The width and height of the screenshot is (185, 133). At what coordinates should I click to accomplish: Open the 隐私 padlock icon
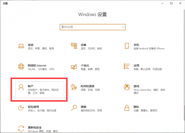[127, 108]
